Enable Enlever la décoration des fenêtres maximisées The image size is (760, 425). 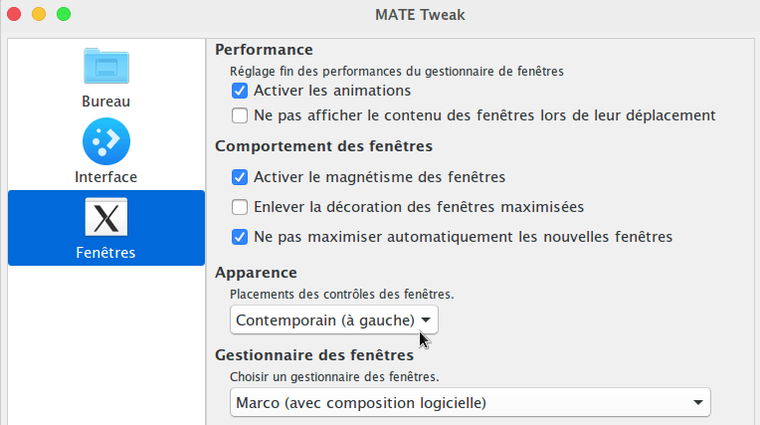(240, 207)
